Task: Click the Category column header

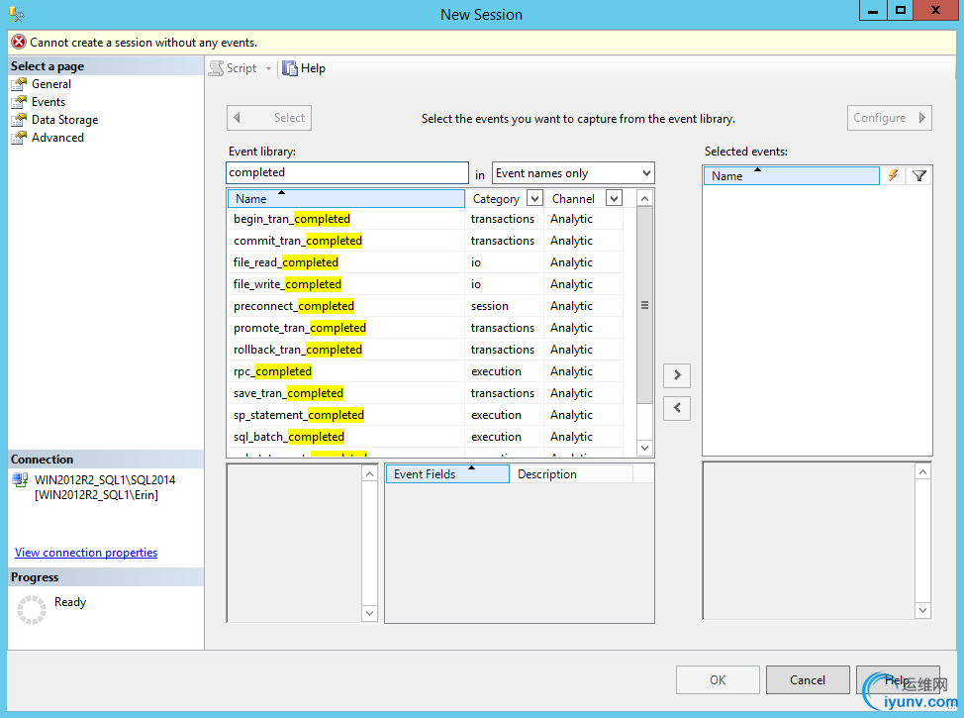Action: [x=496, y=199]
